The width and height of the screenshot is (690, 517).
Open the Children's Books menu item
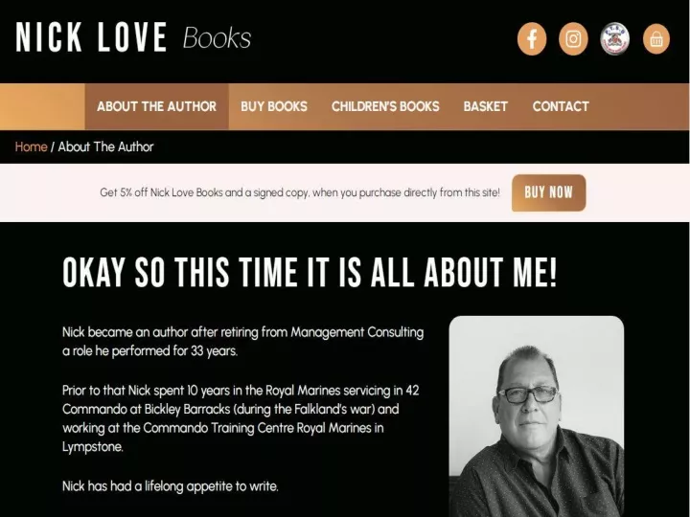(385, 106)
